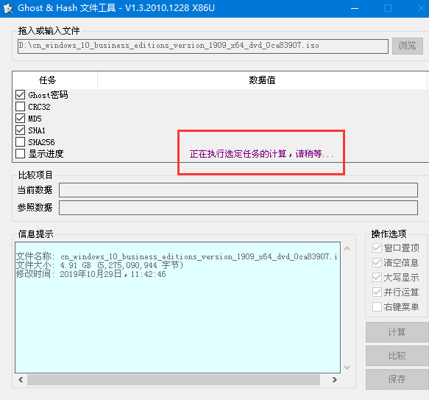Click the 任务 column header
The width and height of the screenshot is (429, 400).
54,80
